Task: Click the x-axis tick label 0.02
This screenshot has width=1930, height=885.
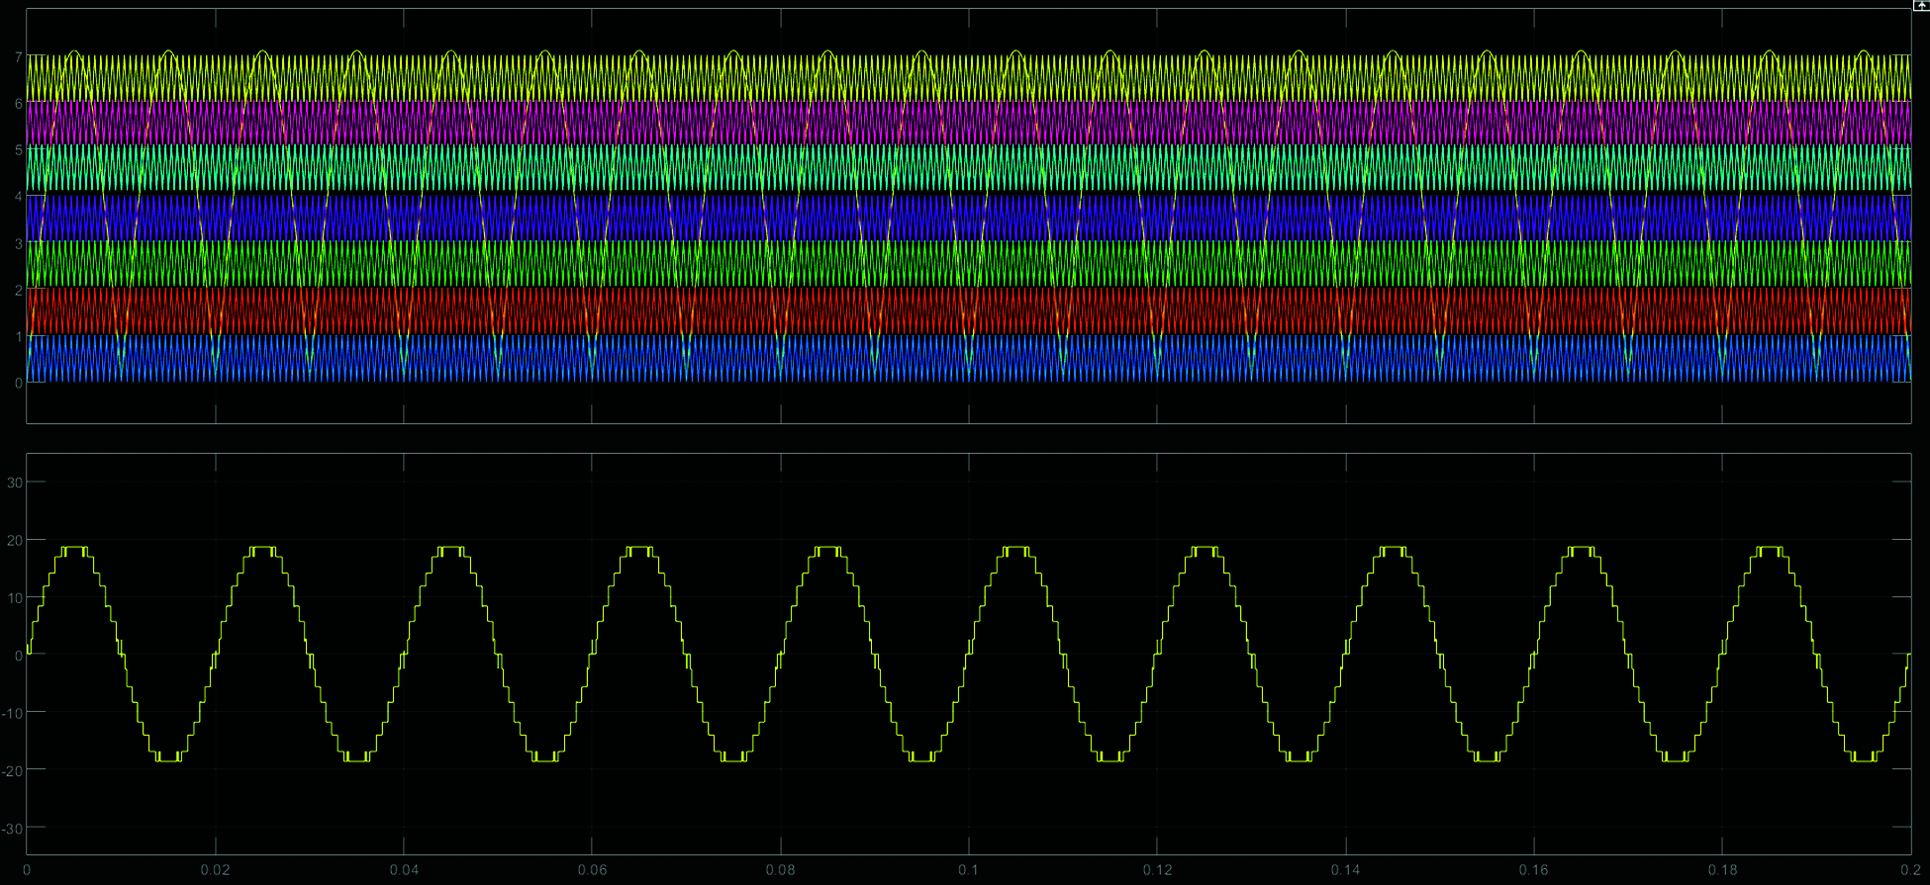Action: point(215,870)
